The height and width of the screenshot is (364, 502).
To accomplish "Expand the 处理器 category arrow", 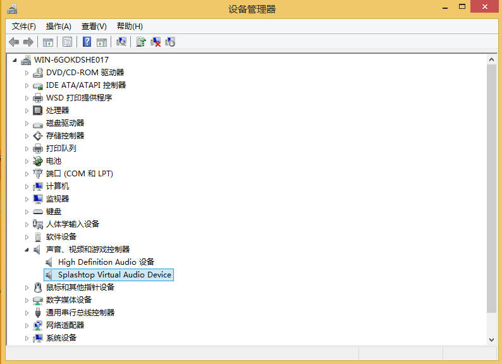I will [x=27, y=111].
